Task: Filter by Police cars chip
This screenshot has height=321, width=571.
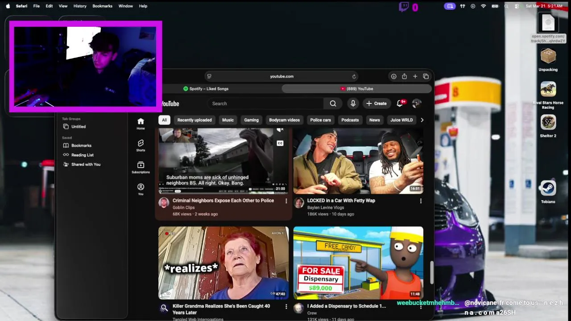Action: pos(320,120)
